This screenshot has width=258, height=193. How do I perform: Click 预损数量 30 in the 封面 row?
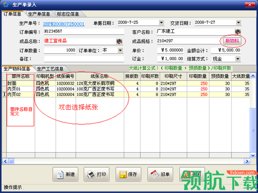coord(220,83)
